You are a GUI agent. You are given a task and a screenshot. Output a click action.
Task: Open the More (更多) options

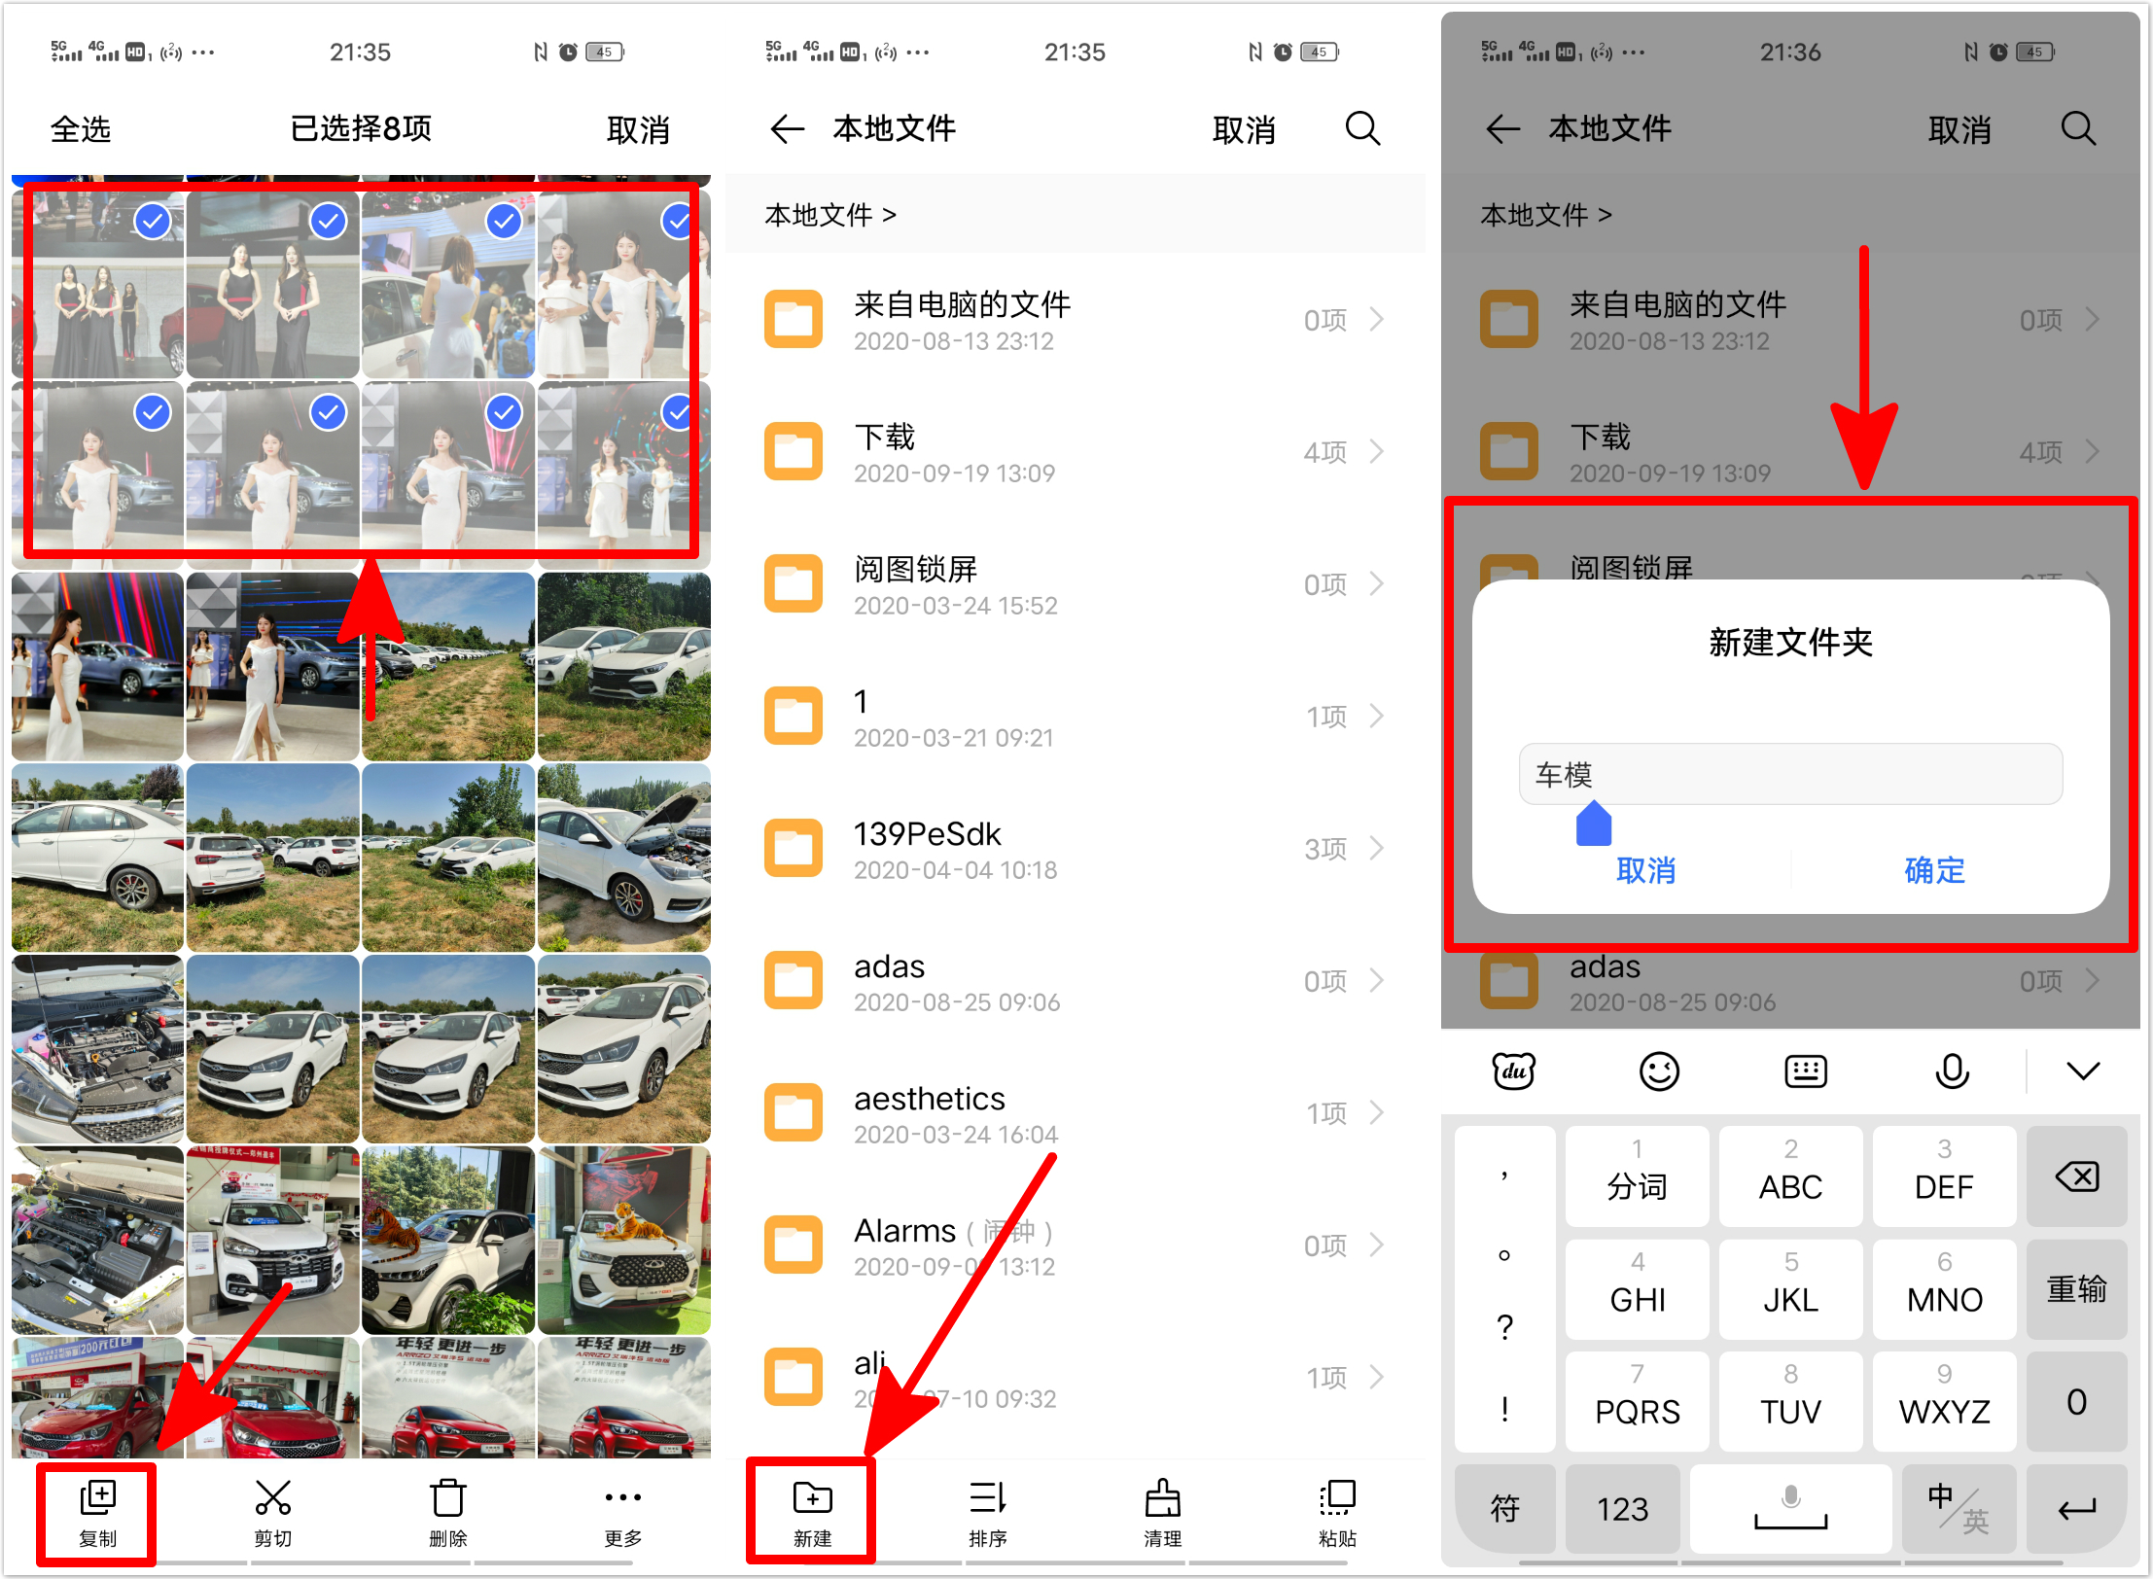click(x=622, y=1497)
